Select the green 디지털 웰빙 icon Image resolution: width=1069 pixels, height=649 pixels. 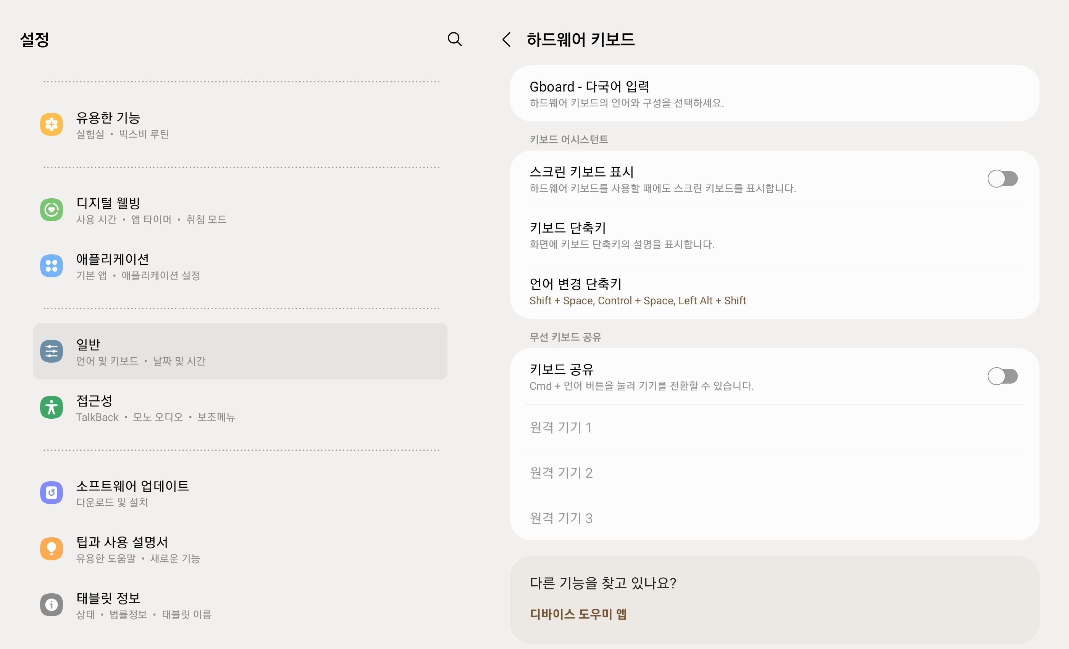pyautogui.click(x=51, y=210)
